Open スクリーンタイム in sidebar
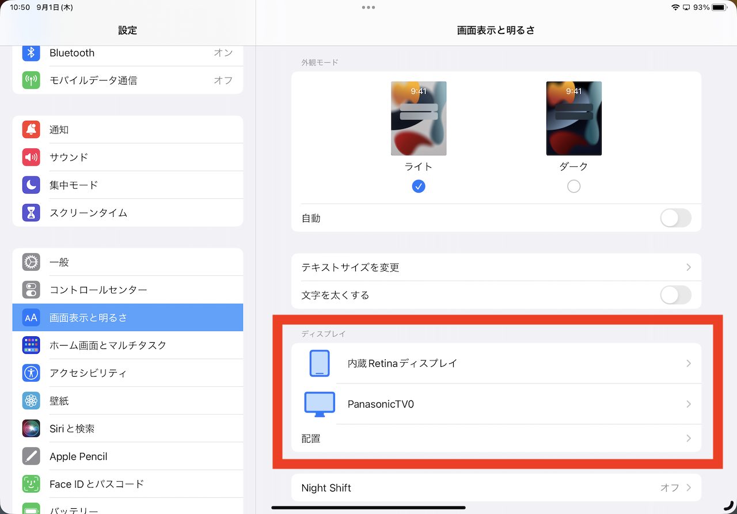 [128, 213]
